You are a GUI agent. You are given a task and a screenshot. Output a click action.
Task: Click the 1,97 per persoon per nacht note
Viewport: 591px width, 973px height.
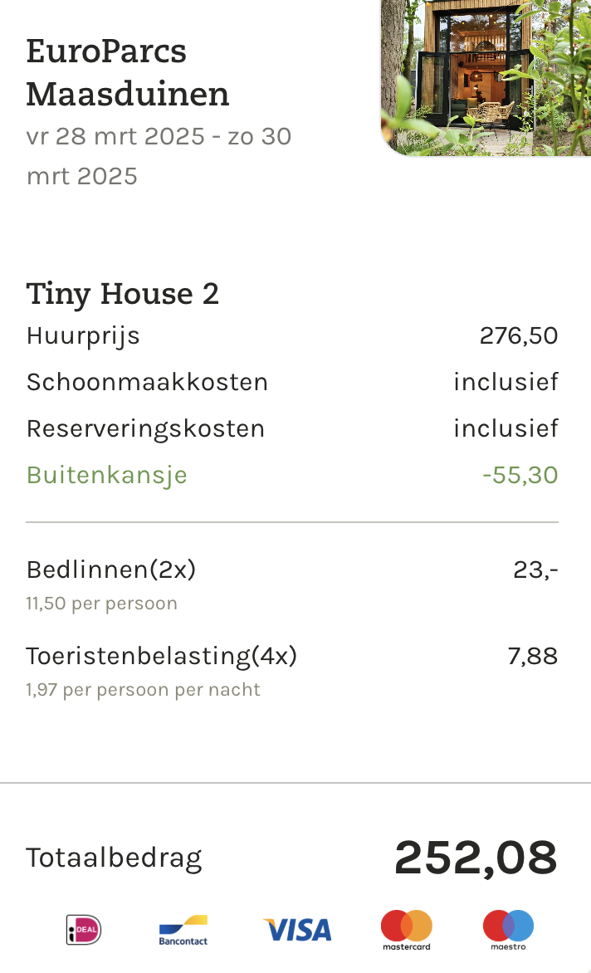point(144,690)
